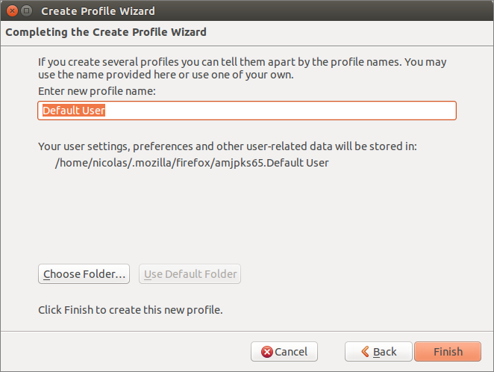Click the red X icon on Cancel
Screen dimensions: 494x372
(x=266, y=352)
